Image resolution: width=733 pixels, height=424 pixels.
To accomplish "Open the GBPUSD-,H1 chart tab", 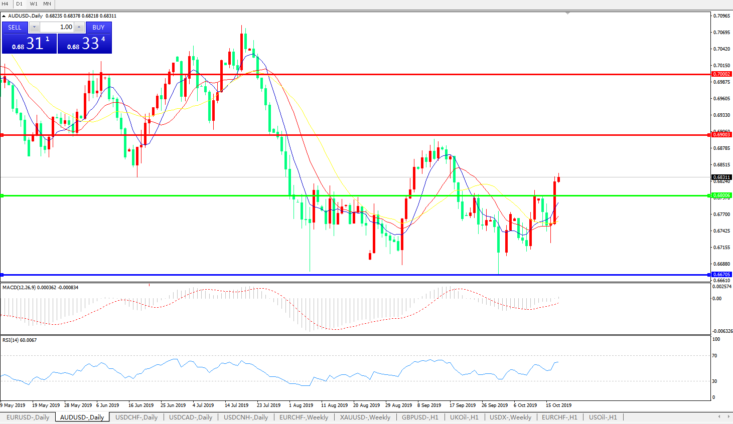I will 420,417.
